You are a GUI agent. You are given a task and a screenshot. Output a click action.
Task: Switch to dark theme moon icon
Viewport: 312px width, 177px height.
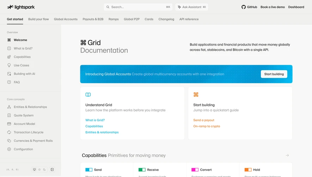coord(44,170)
